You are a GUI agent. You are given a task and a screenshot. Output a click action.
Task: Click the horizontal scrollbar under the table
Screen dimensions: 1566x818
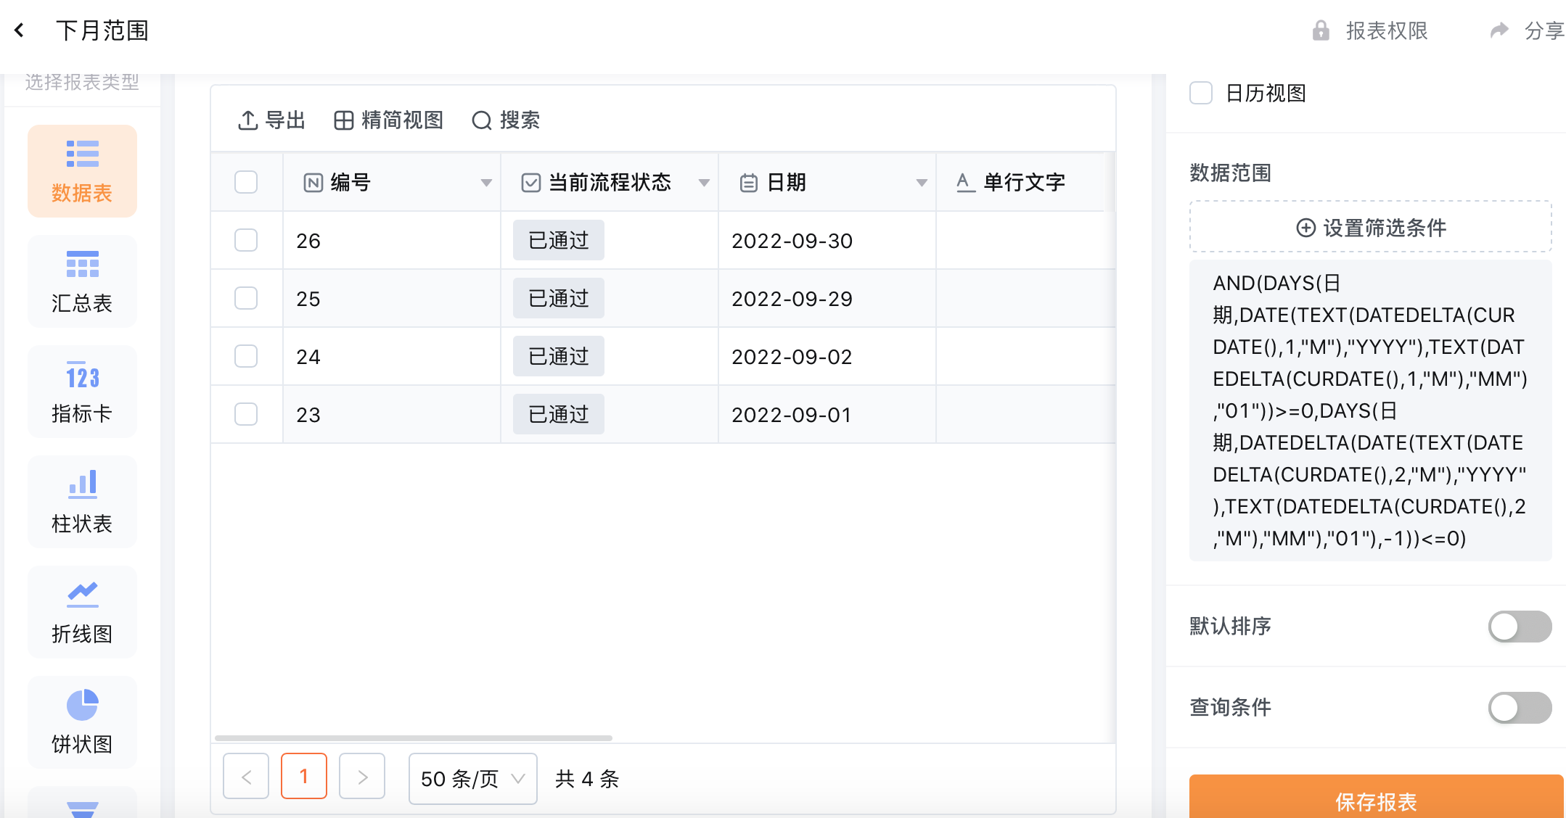(x=414, y=738)
